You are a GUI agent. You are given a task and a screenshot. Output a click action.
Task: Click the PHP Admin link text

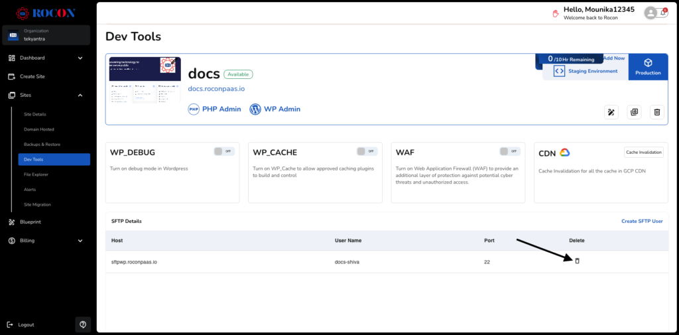[x=221, y=109]
